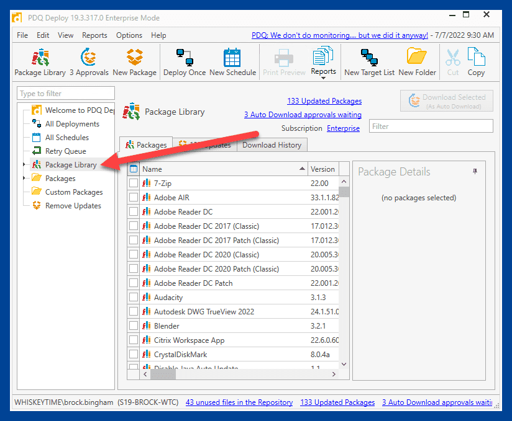Click 133 Updated Packages in status bar
Screen dimensions: 512x421
(337, 402)
